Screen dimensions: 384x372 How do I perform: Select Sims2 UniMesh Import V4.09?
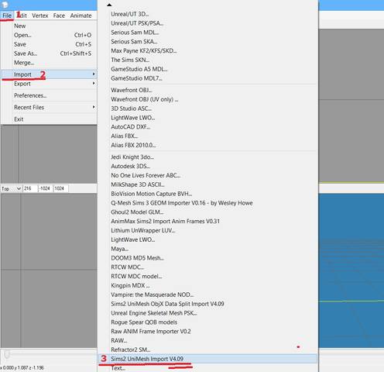(x=208, y=359)
